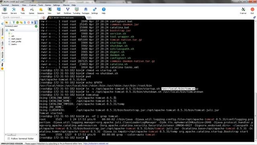Click 'Tomcat started.' text in terminal
The height and width of the screenshot is (145, 257).
coord(51,113)
